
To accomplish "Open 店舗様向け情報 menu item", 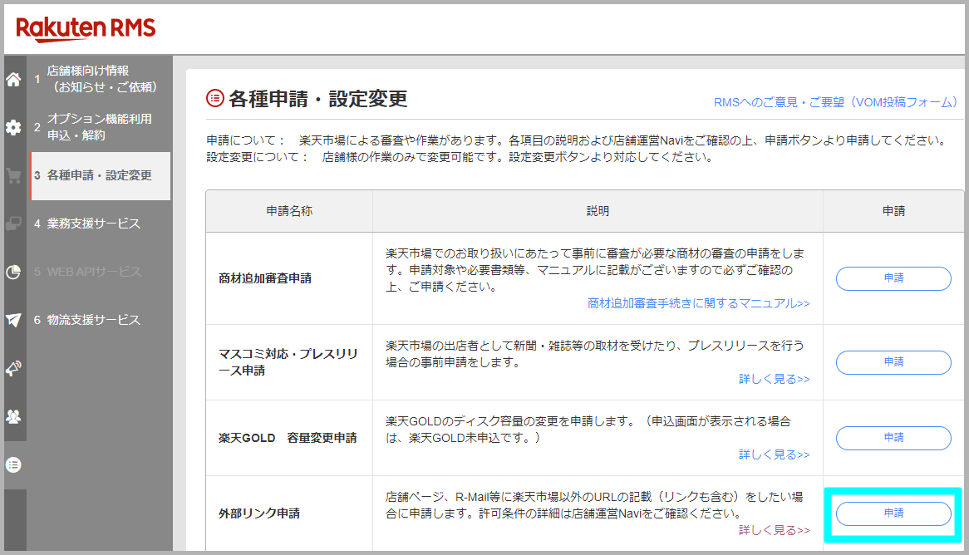I will pyautogui.click(x=100, y=79).
